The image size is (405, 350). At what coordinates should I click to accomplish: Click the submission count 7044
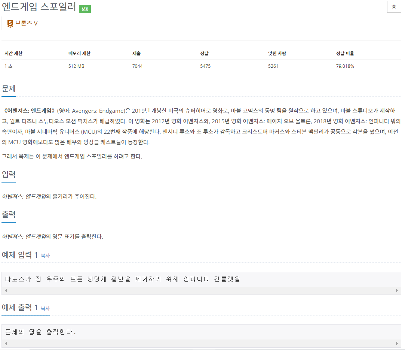point(137,66)
